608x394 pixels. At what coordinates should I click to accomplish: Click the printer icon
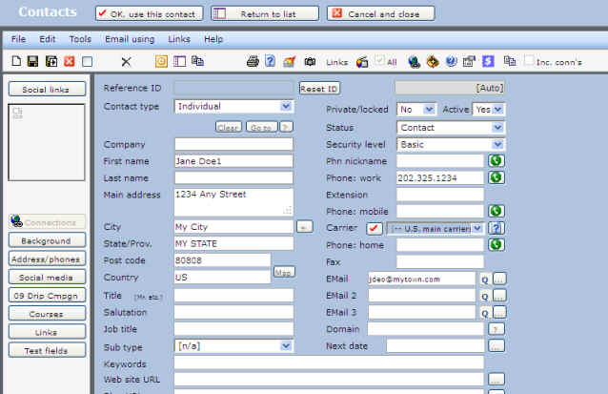253,61
